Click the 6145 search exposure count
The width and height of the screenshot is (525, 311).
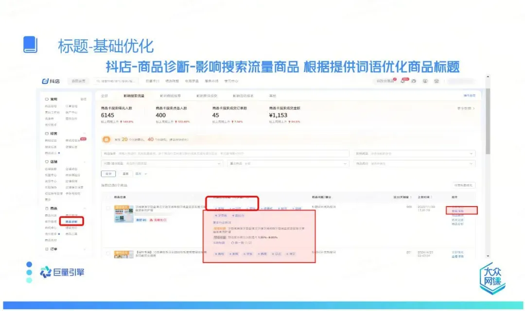coord(107,115)
